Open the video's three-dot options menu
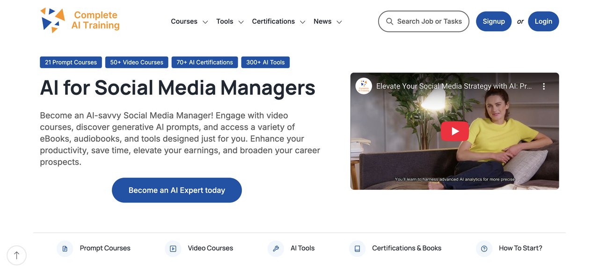599x272 pixels. pyautogui.click(x=543, y=86)
